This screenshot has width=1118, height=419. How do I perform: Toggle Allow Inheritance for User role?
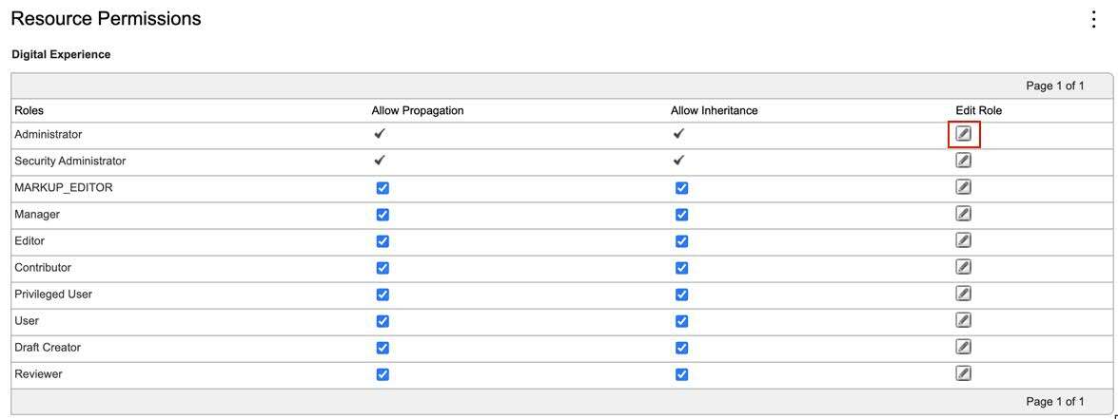(x=681, y=321)
